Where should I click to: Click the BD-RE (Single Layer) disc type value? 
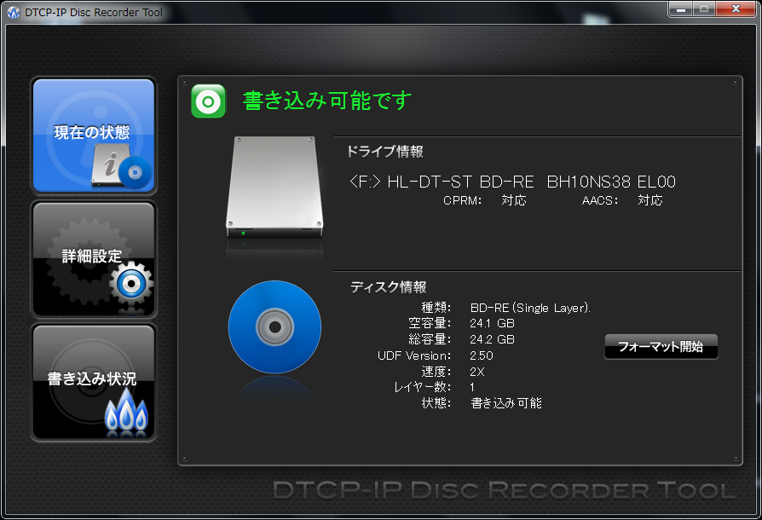(x=530, y=308)
